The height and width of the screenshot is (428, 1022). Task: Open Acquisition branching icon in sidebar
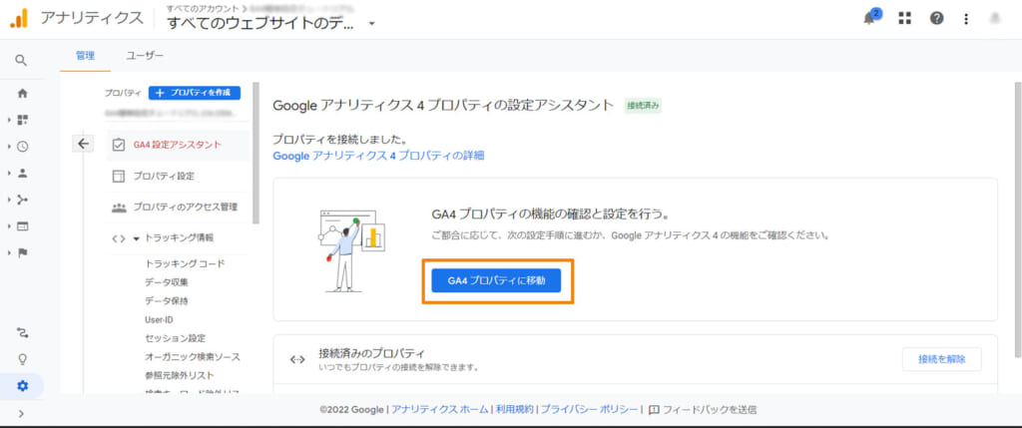point(22,200)
